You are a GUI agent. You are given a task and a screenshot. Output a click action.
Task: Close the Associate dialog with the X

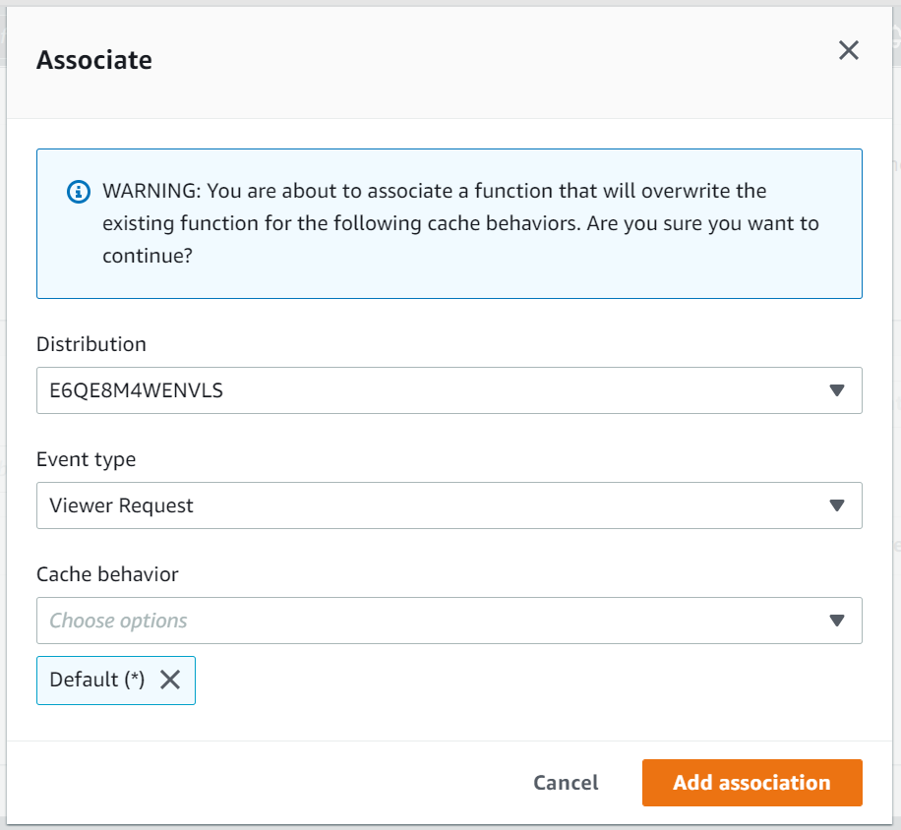pyautogui.click(x=848, y=51)
